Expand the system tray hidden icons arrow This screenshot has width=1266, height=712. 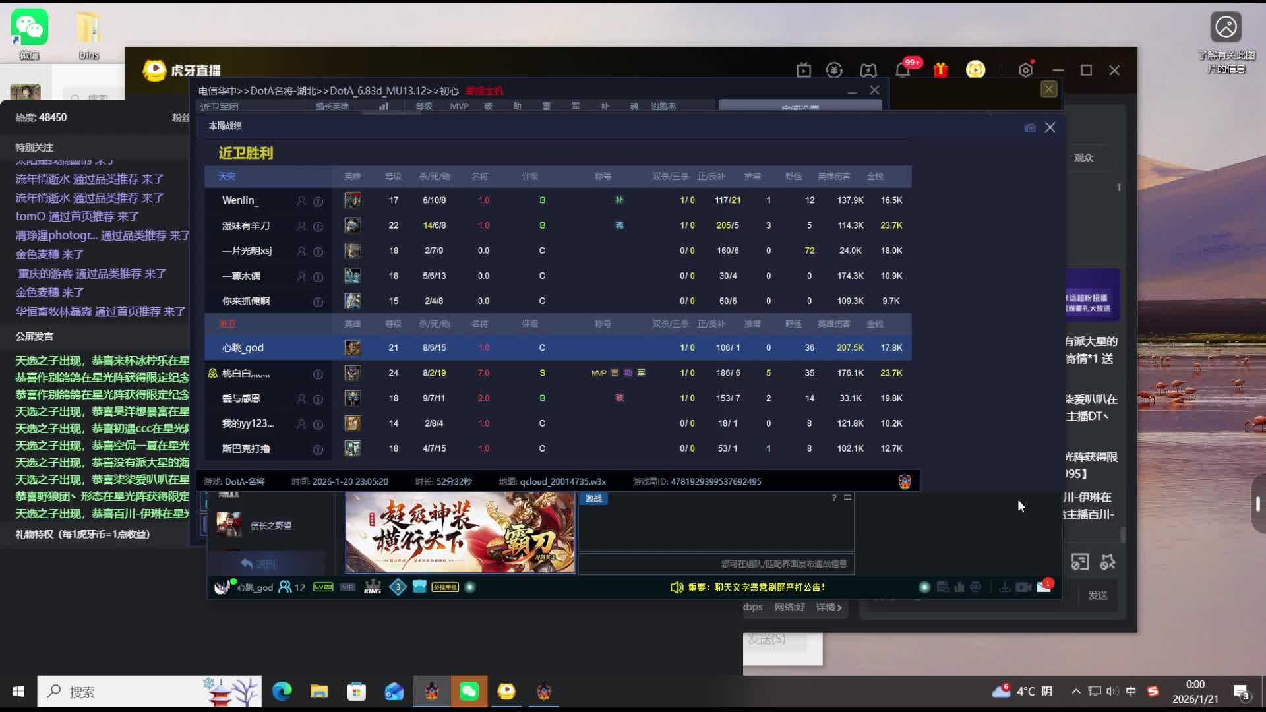coord(1075,691)
